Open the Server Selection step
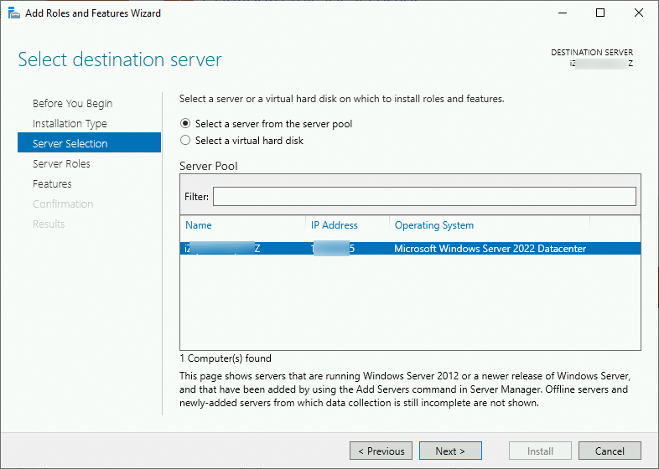 pyautogui.click(x=89, y=142)
